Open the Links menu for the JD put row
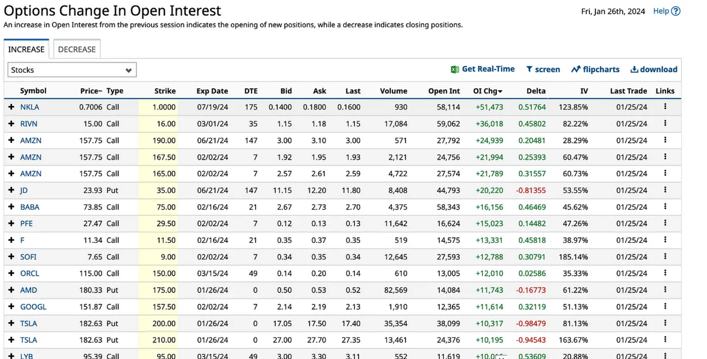707x359 pixels. 665,190
